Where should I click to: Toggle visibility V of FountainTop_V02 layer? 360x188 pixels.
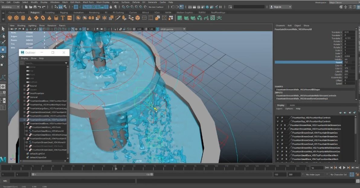(278, 118)
